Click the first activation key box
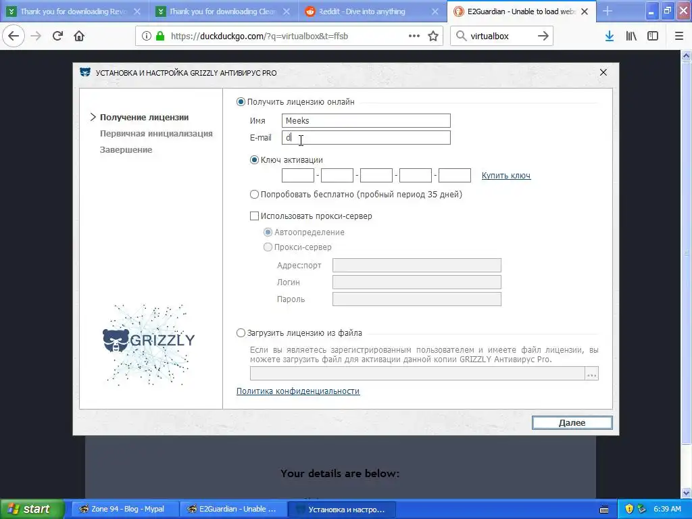692x519 pixels. click(298, 175)
